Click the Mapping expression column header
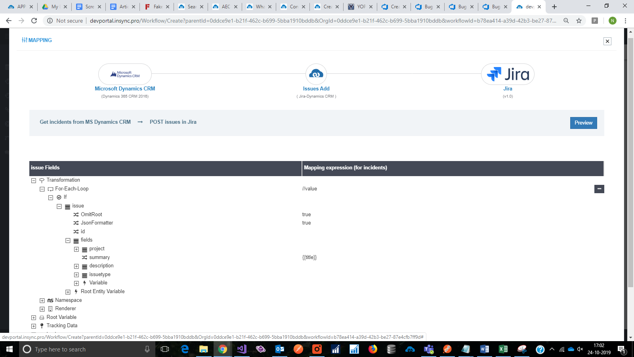 click(x=453, y=168)
